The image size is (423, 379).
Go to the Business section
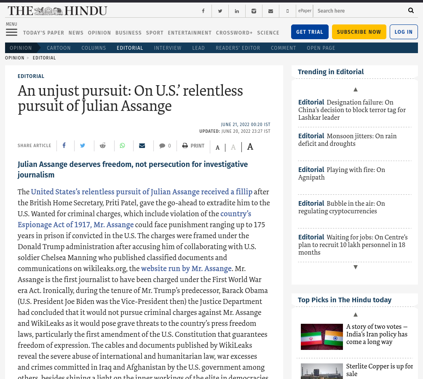tap(129, 32)
